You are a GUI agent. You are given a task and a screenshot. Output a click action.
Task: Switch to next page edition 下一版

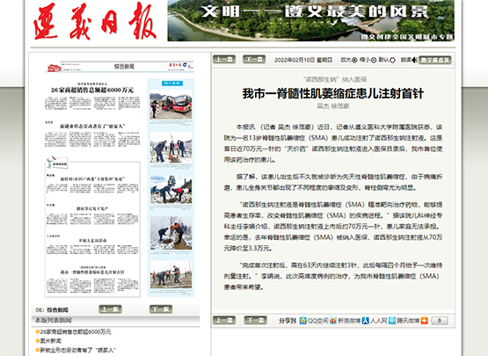tap(161, 309)
